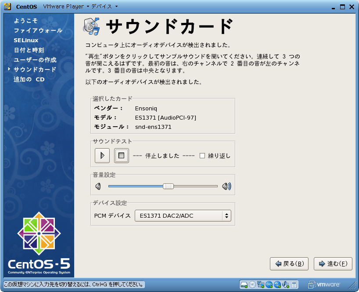Open the PCM デバイス dropdown ES1371 DAC2/ADC
This screenshot has height=292, width=359.
pos(183,215)
